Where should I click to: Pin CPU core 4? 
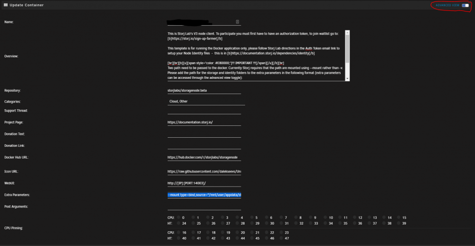tap(237, 218)
